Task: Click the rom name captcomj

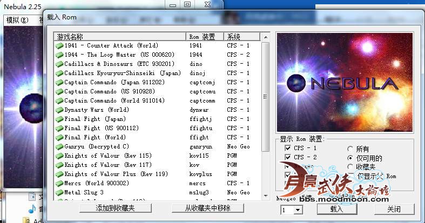Action: pyautogui.click(x=202, y=83)
